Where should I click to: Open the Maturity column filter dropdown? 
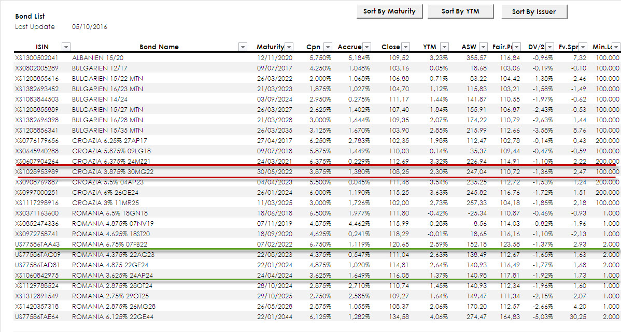pyautogui.click(x=289, y=47)
